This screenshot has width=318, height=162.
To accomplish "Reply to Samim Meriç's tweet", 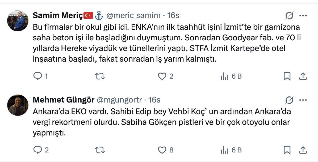I will [38, 76].
